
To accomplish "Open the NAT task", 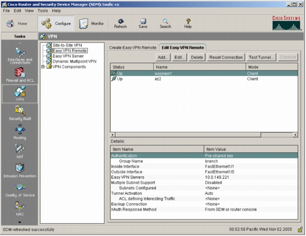I will coord(20,151).
